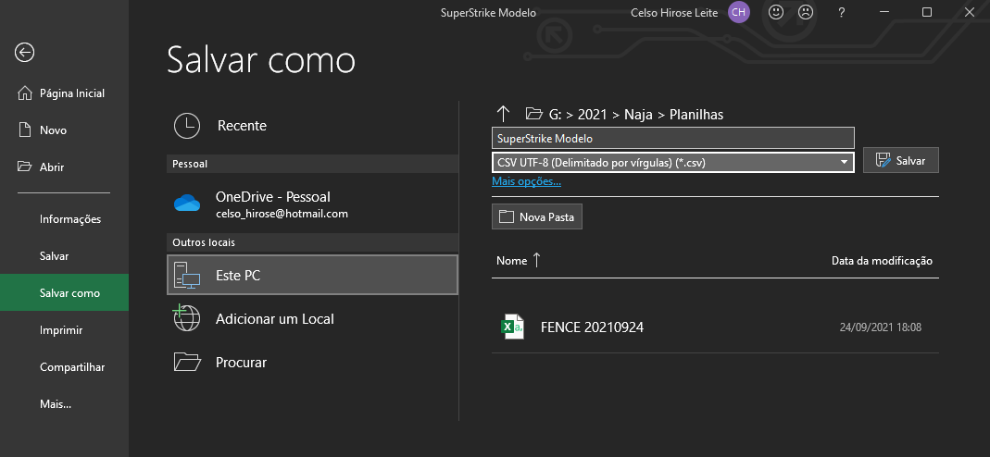Select Salvar como in sidebar
The height and width of the screenshot is (457, 990).
[x=64, y=292]
